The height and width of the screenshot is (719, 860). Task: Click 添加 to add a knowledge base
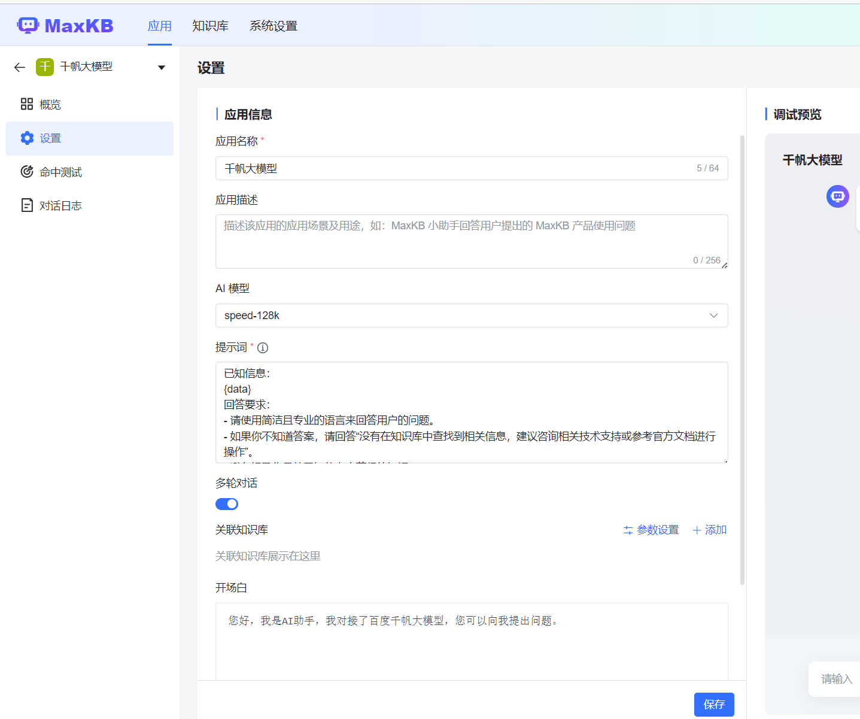pyautogui.click(x=709, y=530)
